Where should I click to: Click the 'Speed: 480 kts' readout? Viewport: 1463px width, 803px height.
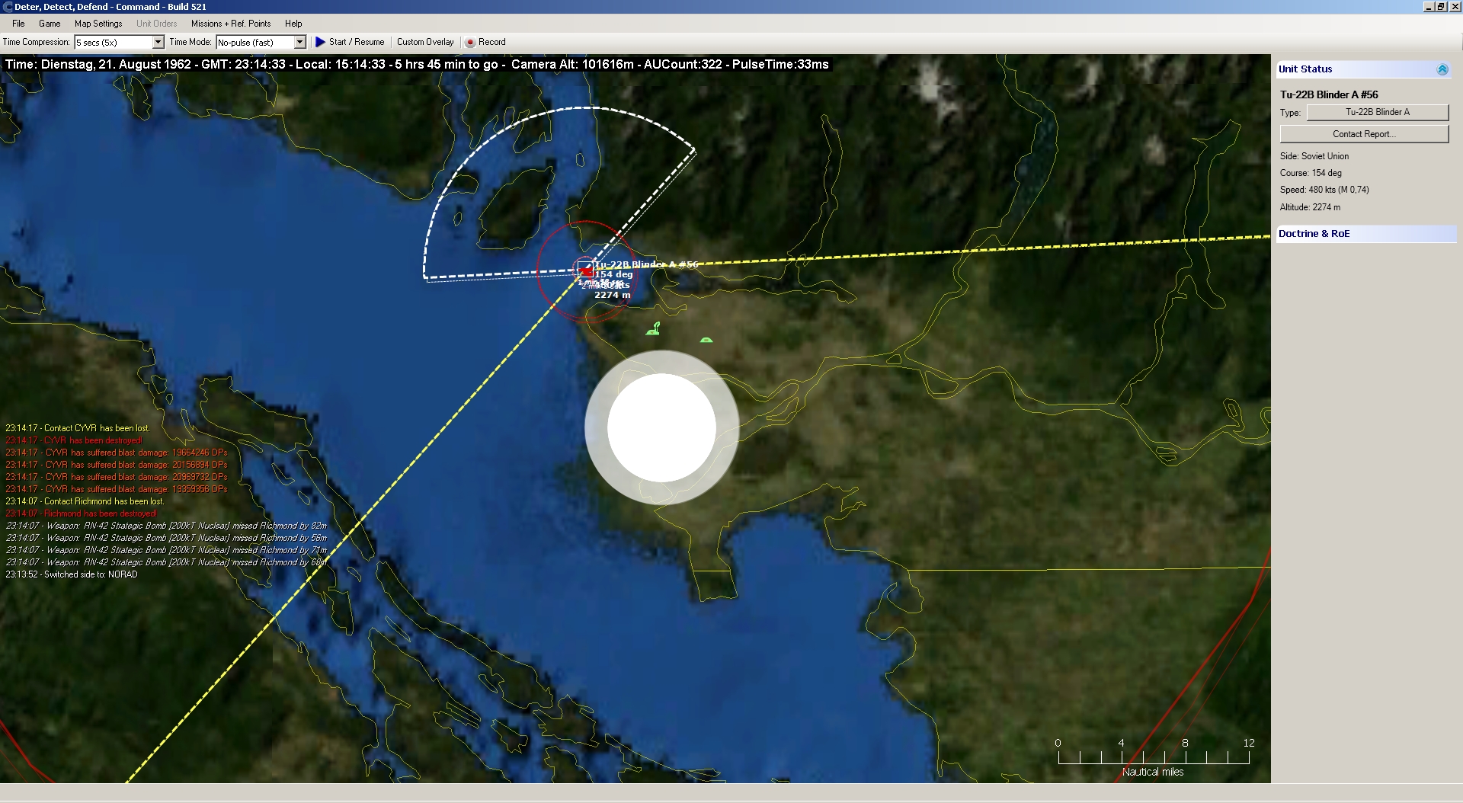[x=1324, y=190]
